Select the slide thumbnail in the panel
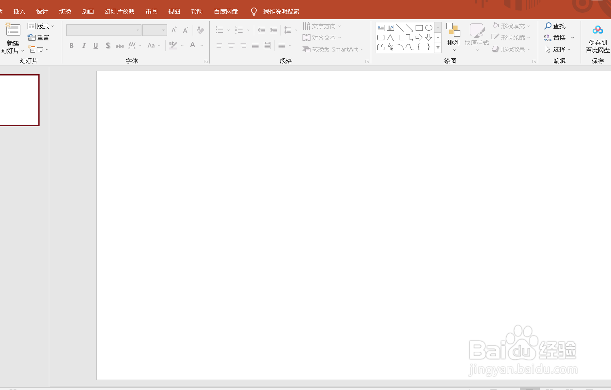 click(19, 100)
